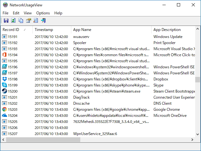This screenshot has height=151, width=201.
Task: Click the vertical scrollbar thumb
Action: click(x=197, y=79)
